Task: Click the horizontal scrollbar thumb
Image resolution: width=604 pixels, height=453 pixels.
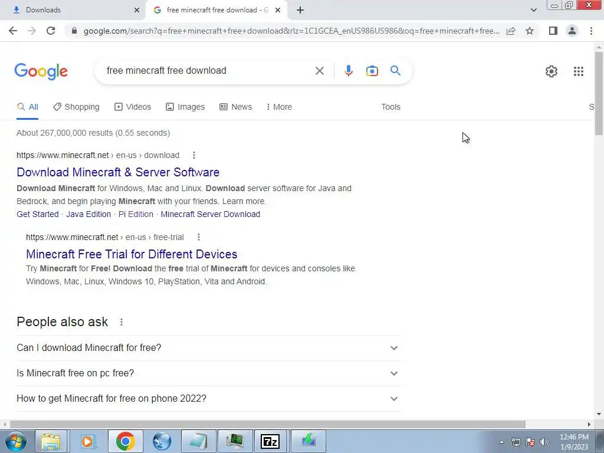Action: (268, 424)
